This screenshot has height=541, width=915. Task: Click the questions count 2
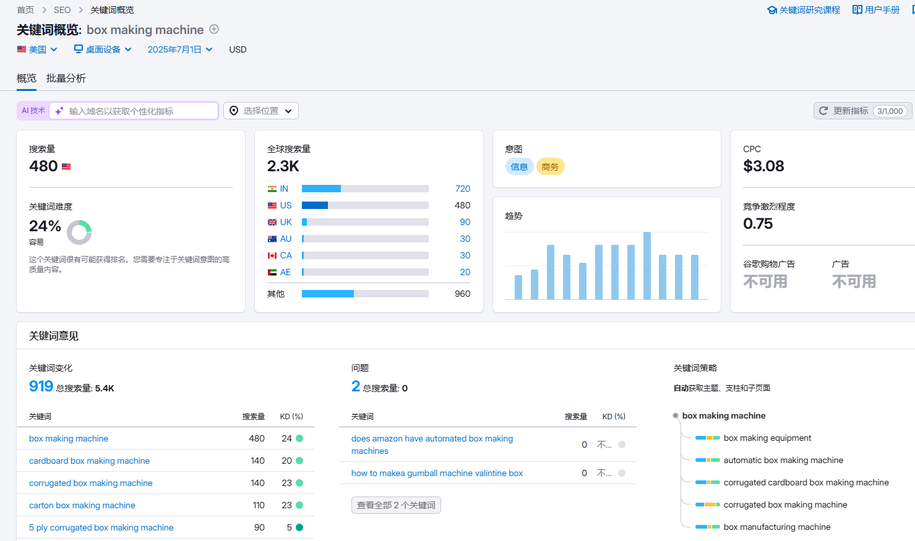pos(356,386)
